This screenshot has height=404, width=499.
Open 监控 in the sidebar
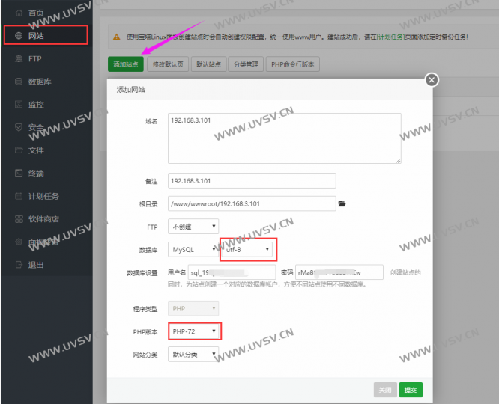pyautogui.click(x=36, y=105)
